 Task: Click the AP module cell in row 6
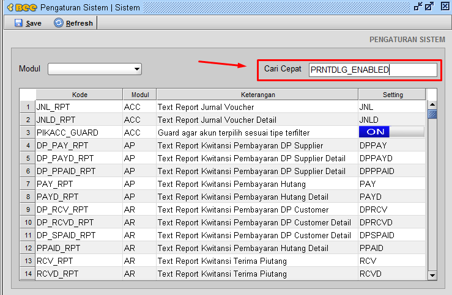(x=140, y=171)
